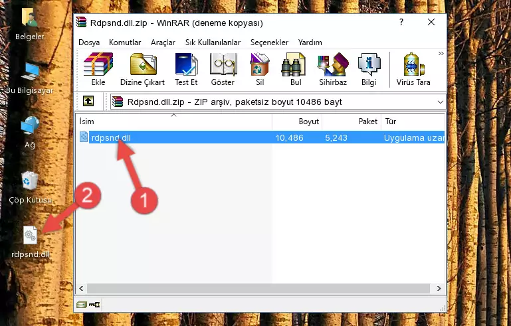Click the horizontal scrollbar thumb

pyautogui.click(x=258, y=288)
